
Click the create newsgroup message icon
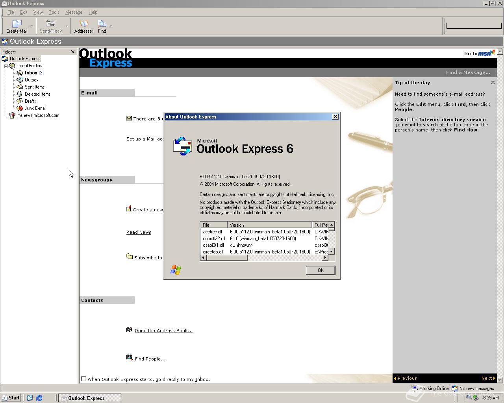click(128, 209)
